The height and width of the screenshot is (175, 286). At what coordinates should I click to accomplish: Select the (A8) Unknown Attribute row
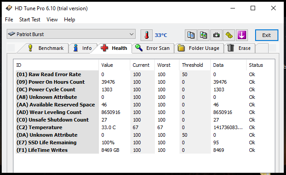click(145, 97)
